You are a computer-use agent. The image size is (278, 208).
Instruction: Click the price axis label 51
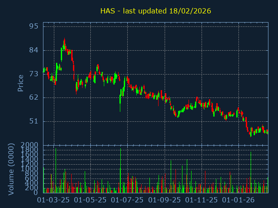coord(34,121)
